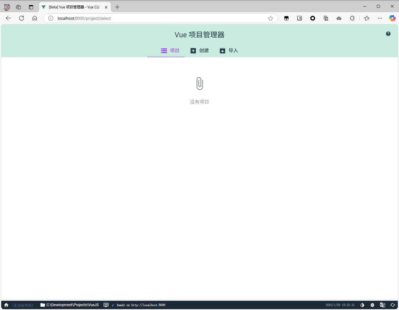
Task: Open new browser tab with plus button
Action: click(x=117, y=7)
